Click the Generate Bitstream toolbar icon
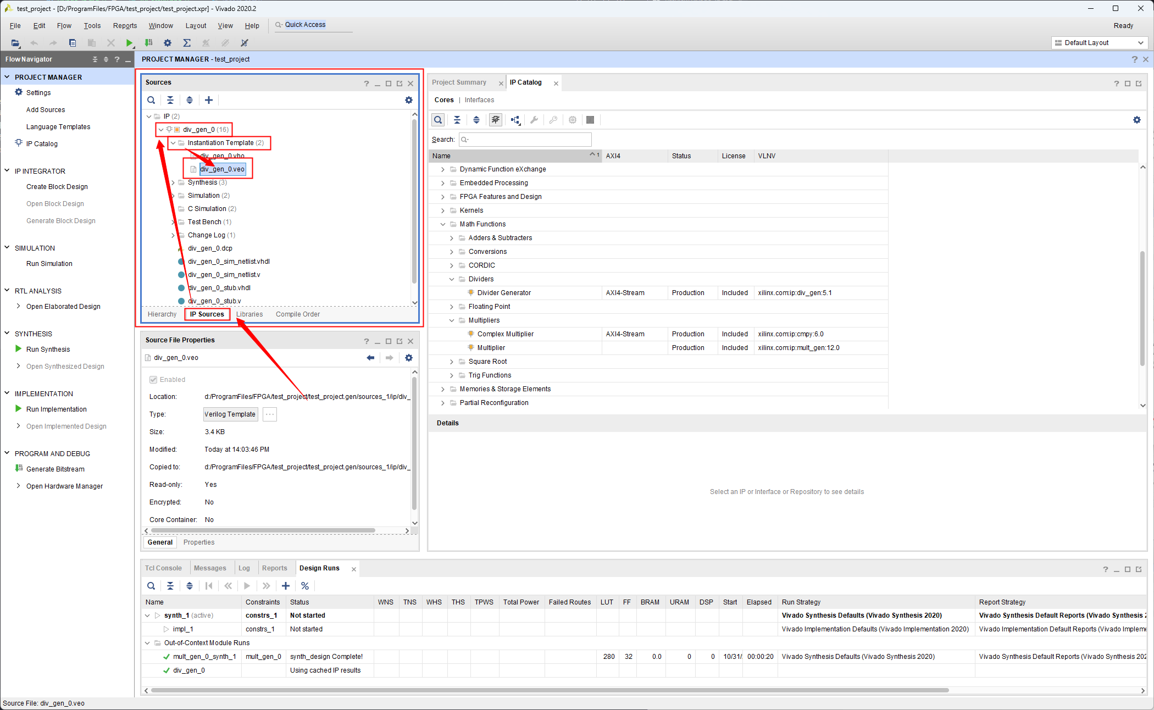The image size is (1154, 710). (x=148, y=43)
